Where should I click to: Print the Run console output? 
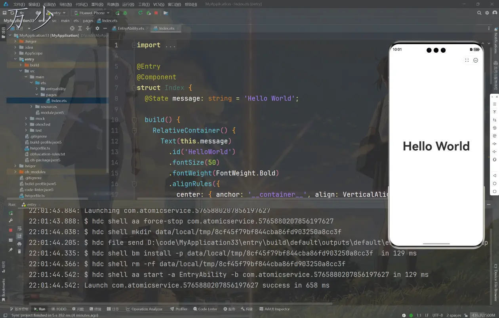pyautogui.click(x=19, y=244)
